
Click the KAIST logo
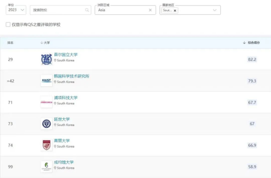click(47, 80)
